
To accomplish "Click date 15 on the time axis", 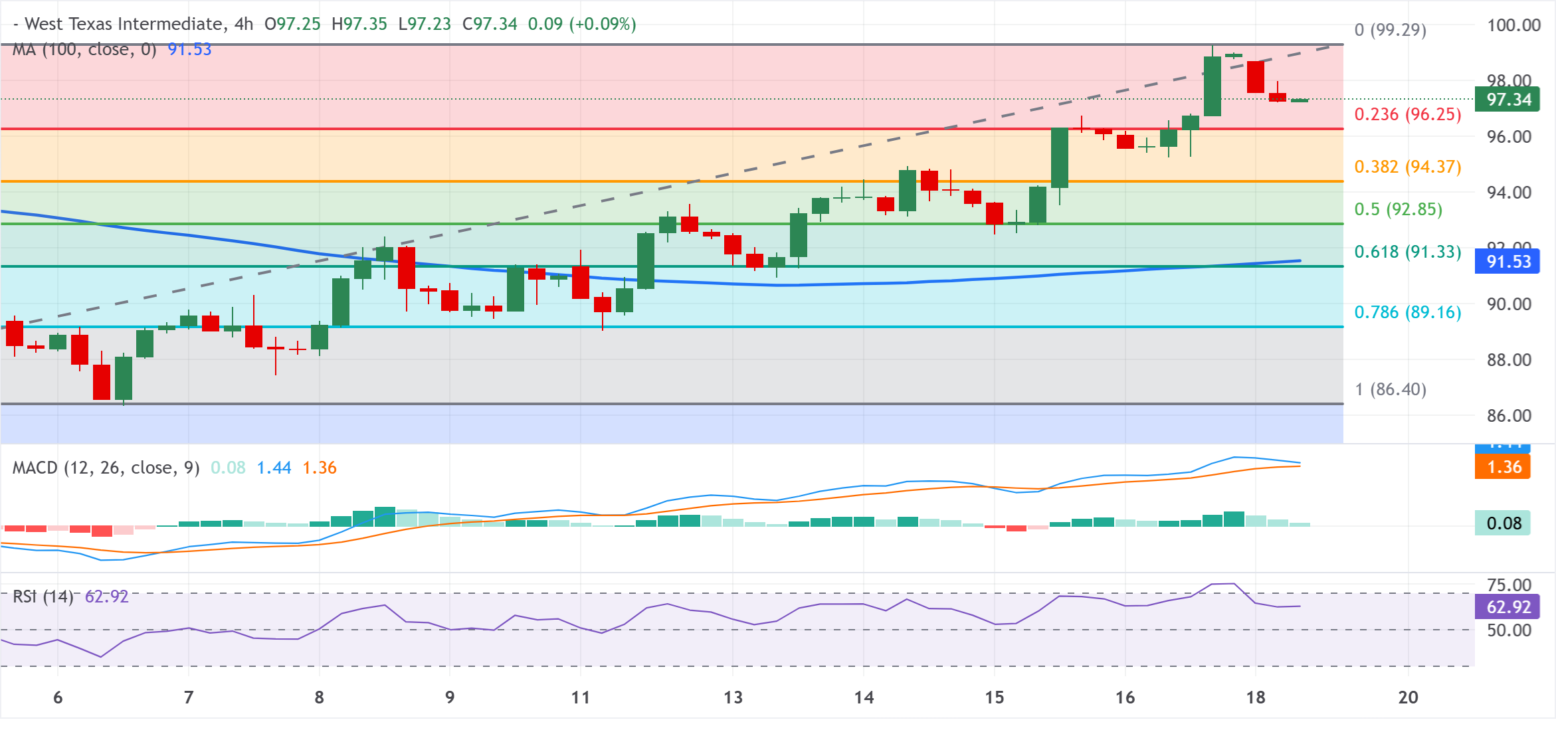I will [995, 697].
